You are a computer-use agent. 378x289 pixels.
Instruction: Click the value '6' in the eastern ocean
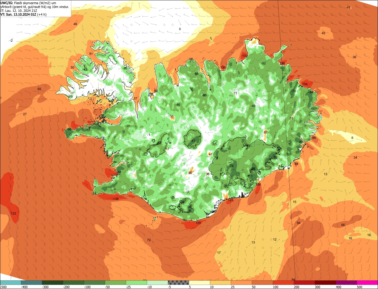tap(352, 138)
